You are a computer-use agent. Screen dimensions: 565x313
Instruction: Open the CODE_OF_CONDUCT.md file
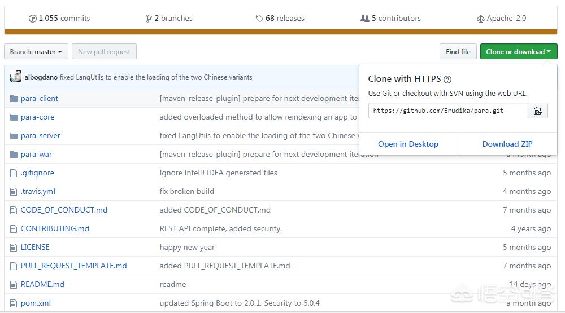(64, 210)
